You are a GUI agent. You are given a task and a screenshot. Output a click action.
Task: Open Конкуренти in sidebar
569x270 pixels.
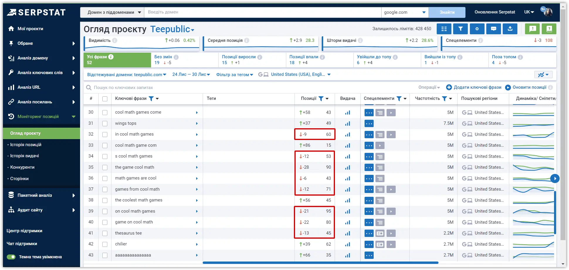tap(22, 167)
